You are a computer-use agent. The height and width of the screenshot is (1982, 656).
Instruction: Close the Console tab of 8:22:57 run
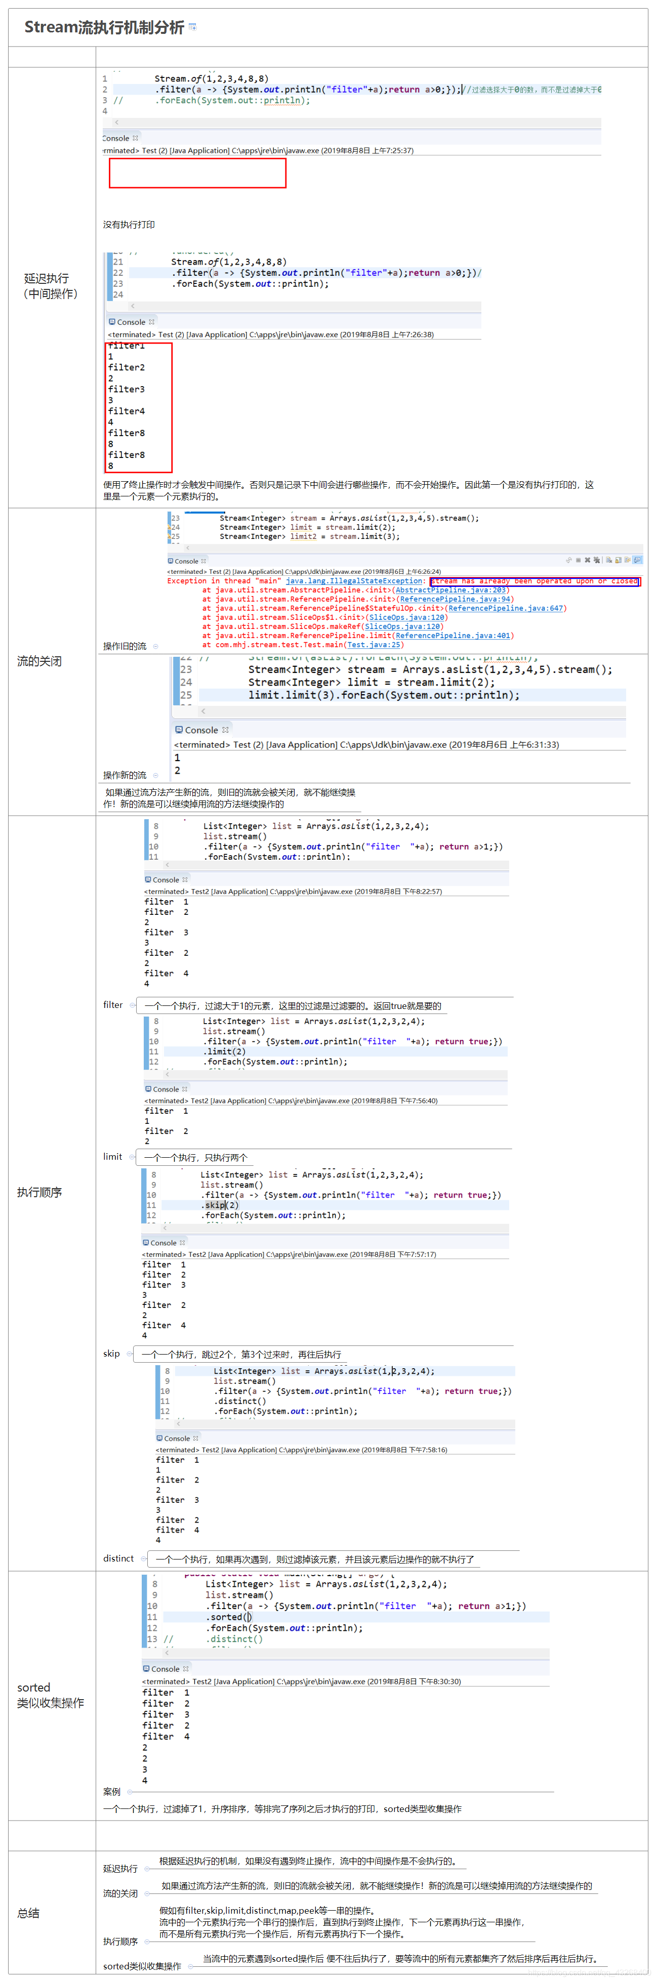pos(185,879)
